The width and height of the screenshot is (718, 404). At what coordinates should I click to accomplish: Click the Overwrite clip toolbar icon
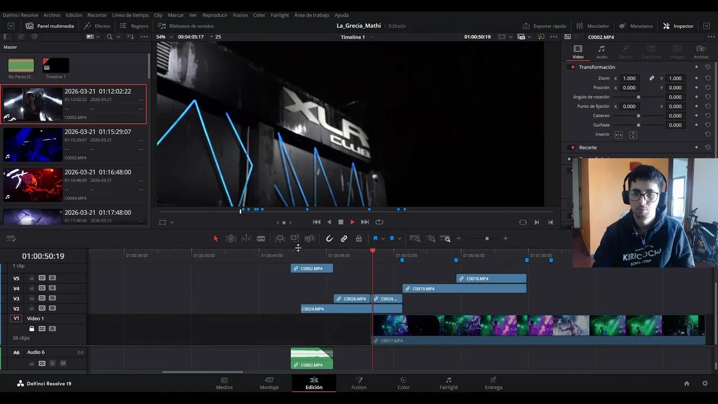pyautogui.click(x=294, y=238)
